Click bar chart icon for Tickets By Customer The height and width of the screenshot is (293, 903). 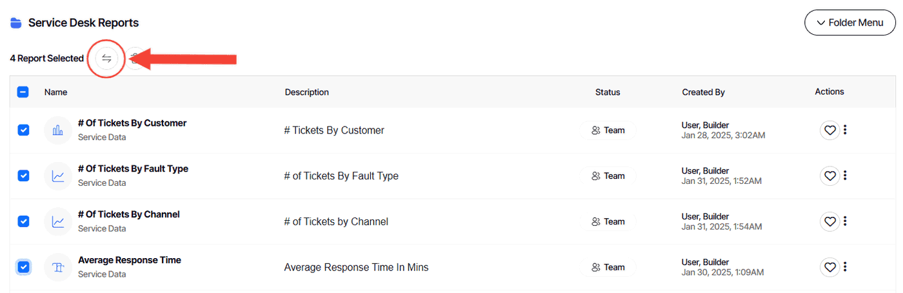(58, 130)
